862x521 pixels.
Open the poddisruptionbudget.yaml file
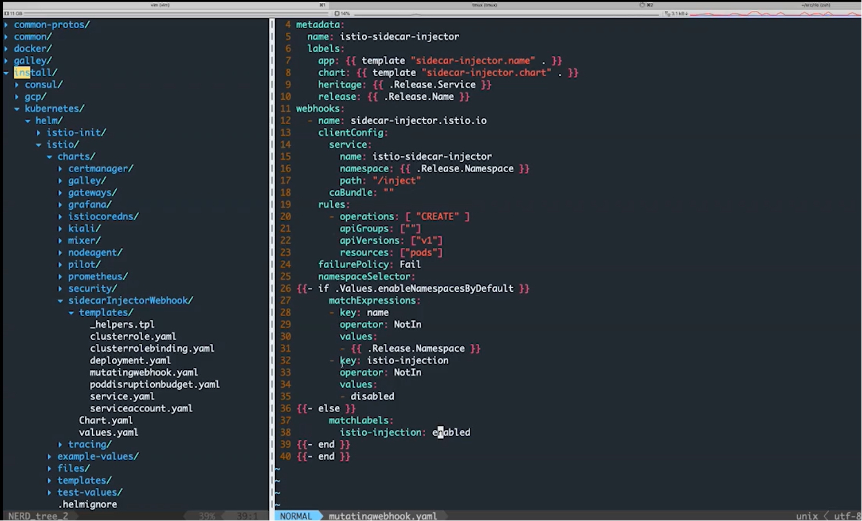(x=155, y=385)
